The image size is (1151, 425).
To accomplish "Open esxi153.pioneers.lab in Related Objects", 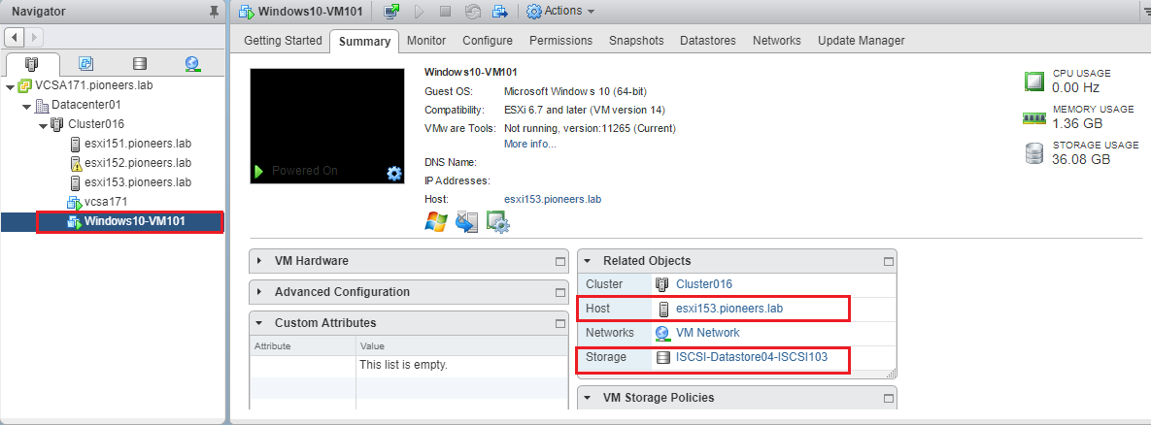I will 729,309.
